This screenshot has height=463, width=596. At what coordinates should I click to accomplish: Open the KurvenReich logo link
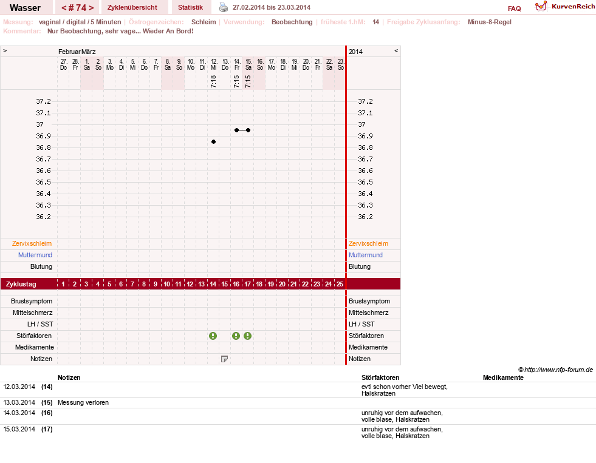(x=564, y=7)
